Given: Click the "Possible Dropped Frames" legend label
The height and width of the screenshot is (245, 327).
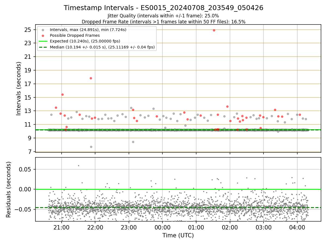Looking at the screenshot, I should (x=75, y=35).
